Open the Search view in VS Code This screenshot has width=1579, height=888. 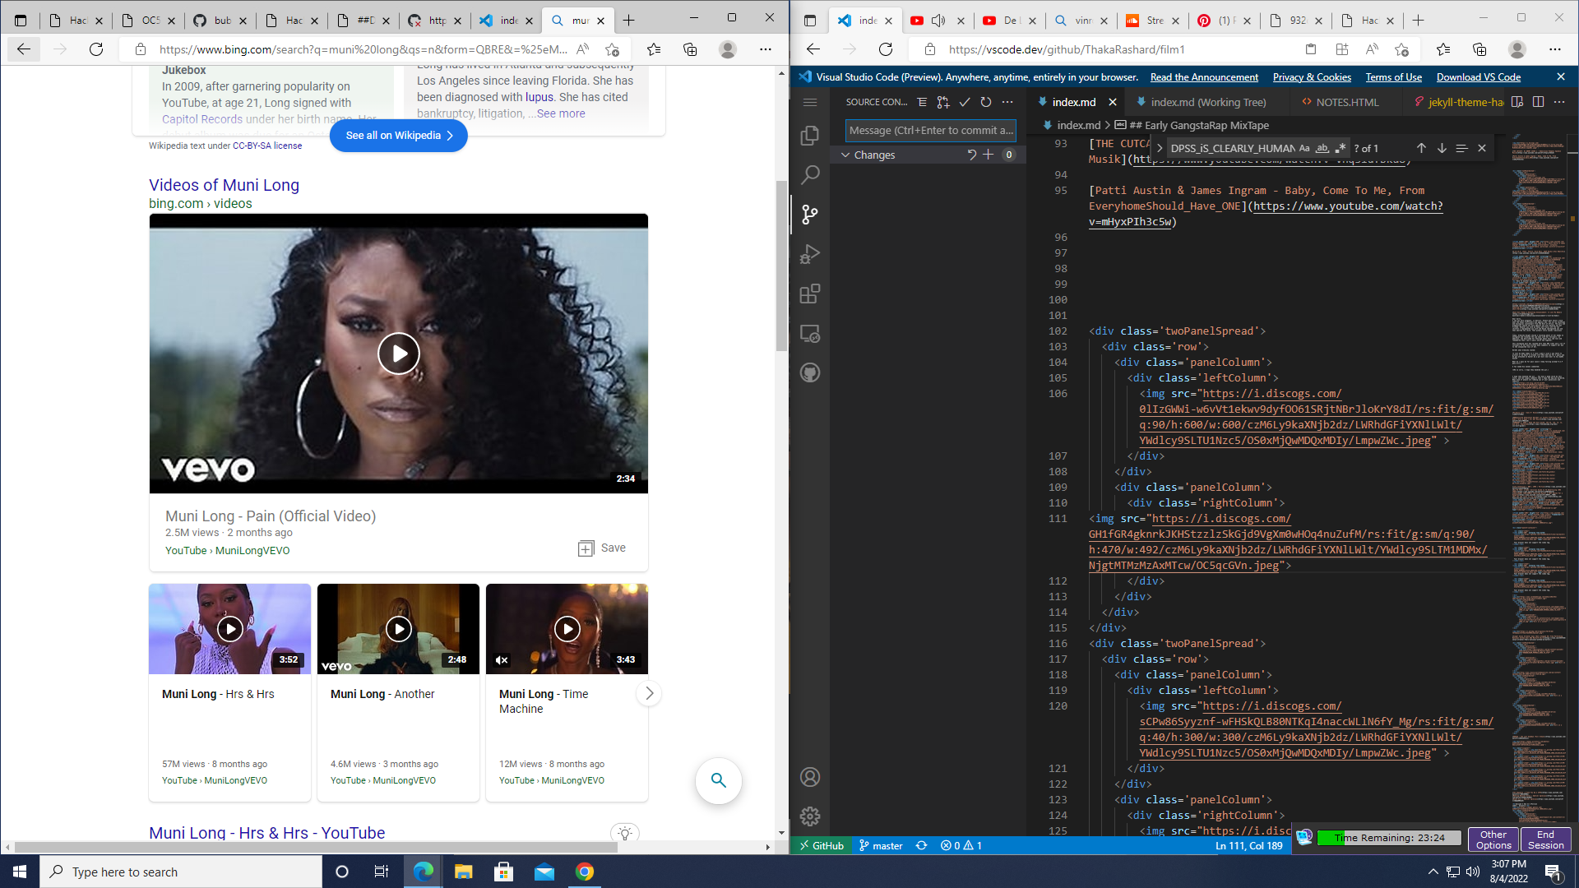point(810,174)
